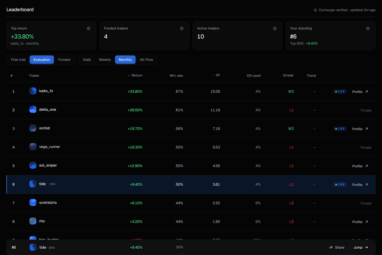Click trader name rho
This screenshot has height=255, width=382.
pyautogui.click(x=42, y=221)
